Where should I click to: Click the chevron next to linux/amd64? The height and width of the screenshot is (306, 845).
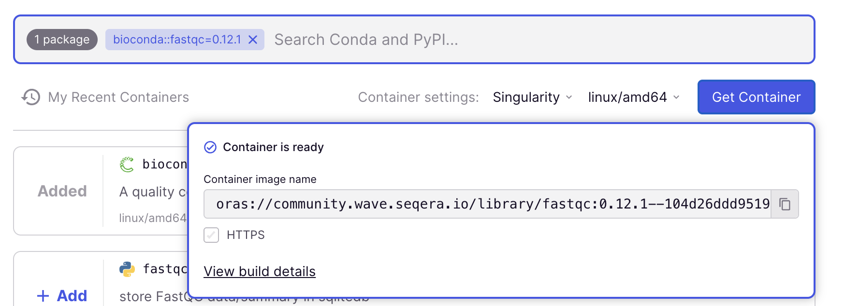[x=676, y=97]
